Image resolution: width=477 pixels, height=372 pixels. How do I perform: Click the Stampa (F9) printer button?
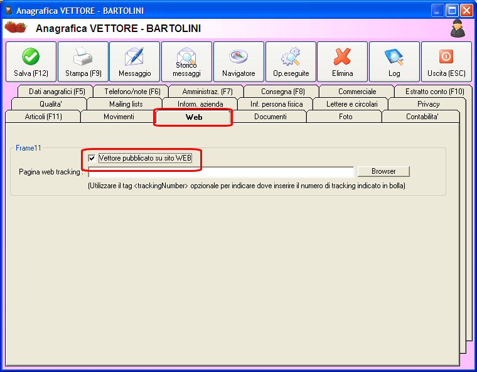click(x=83, y=62)
